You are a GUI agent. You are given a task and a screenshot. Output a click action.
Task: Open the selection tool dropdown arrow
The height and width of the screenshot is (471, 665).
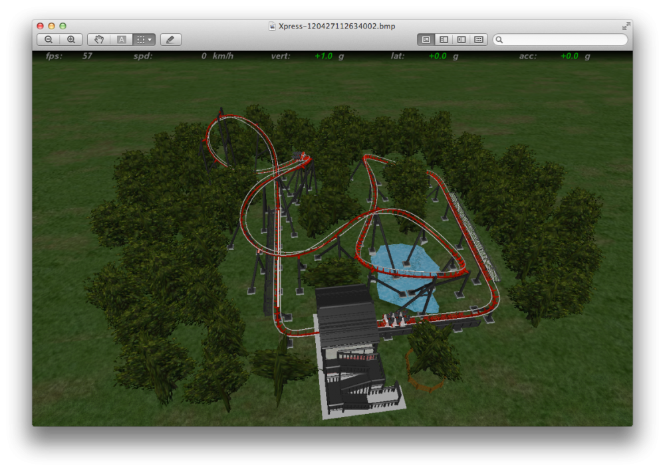click(150, 40)
